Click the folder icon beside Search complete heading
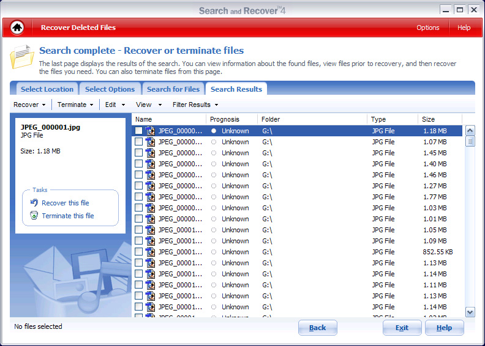The width and height of the screenshot is (485, 346). tap(21, 57)
